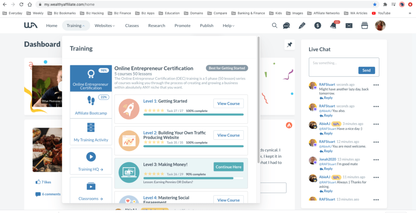Go to the Research menu item
416x213 pixels.
pos(156,26)
